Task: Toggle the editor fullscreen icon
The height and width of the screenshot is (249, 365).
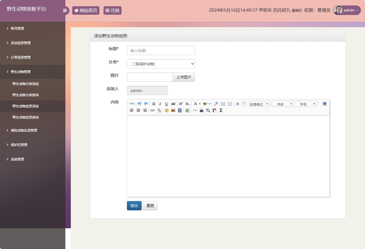Action: [325, 104]
